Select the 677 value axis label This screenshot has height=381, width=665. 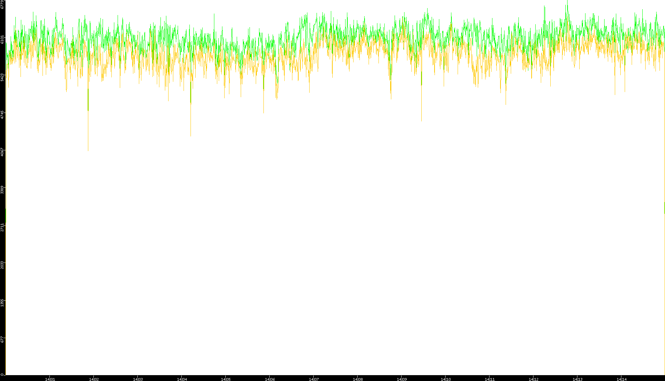[2, 340]
